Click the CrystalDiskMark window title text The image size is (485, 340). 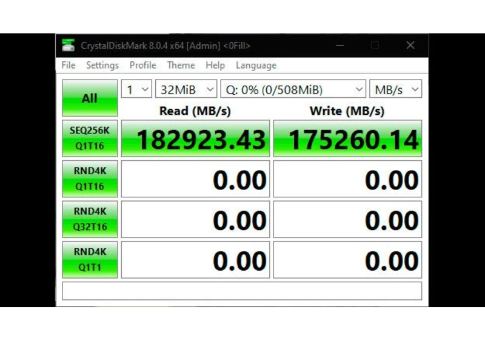166,46
